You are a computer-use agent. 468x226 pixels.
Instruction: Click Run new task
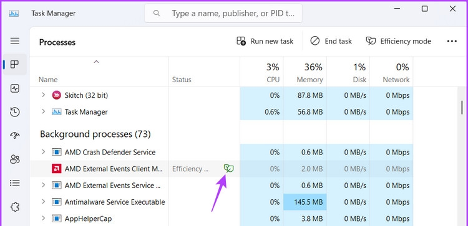[x=265, y=41]
